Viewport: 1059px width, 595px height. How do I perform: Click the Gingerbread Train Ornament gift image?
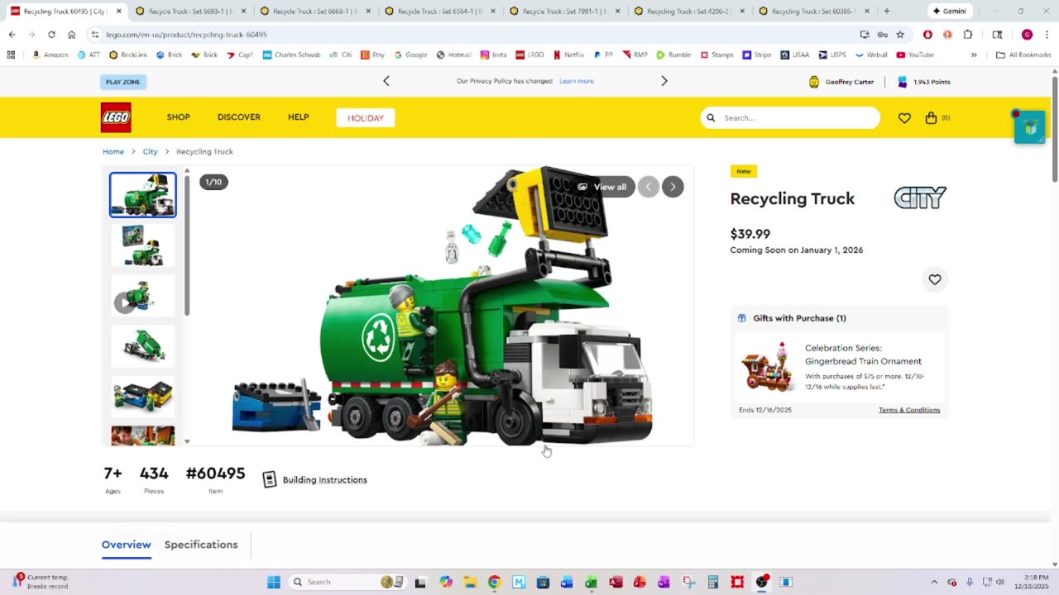coord(767,366)
